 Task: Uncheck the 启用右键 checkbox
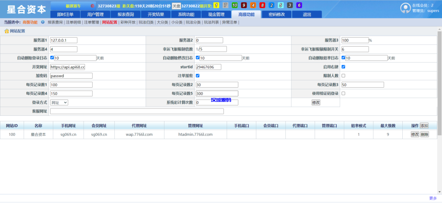tap(343, 67)
